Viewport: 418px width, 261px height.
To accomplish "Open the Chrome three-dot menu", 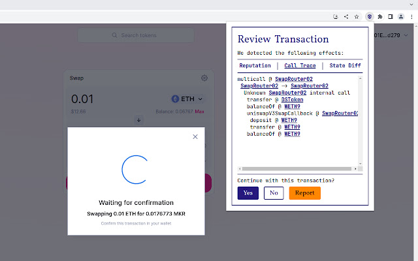I will point(411,17).
